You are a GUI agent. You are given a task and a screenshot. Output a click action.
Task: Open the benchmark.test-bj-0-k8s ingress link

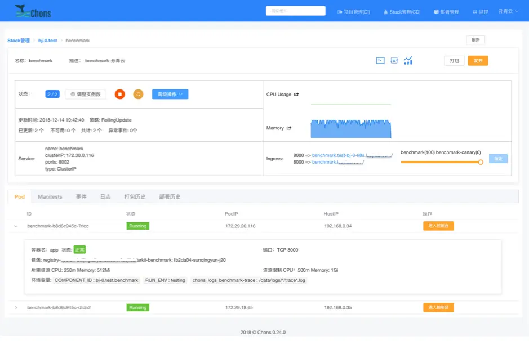352,155
